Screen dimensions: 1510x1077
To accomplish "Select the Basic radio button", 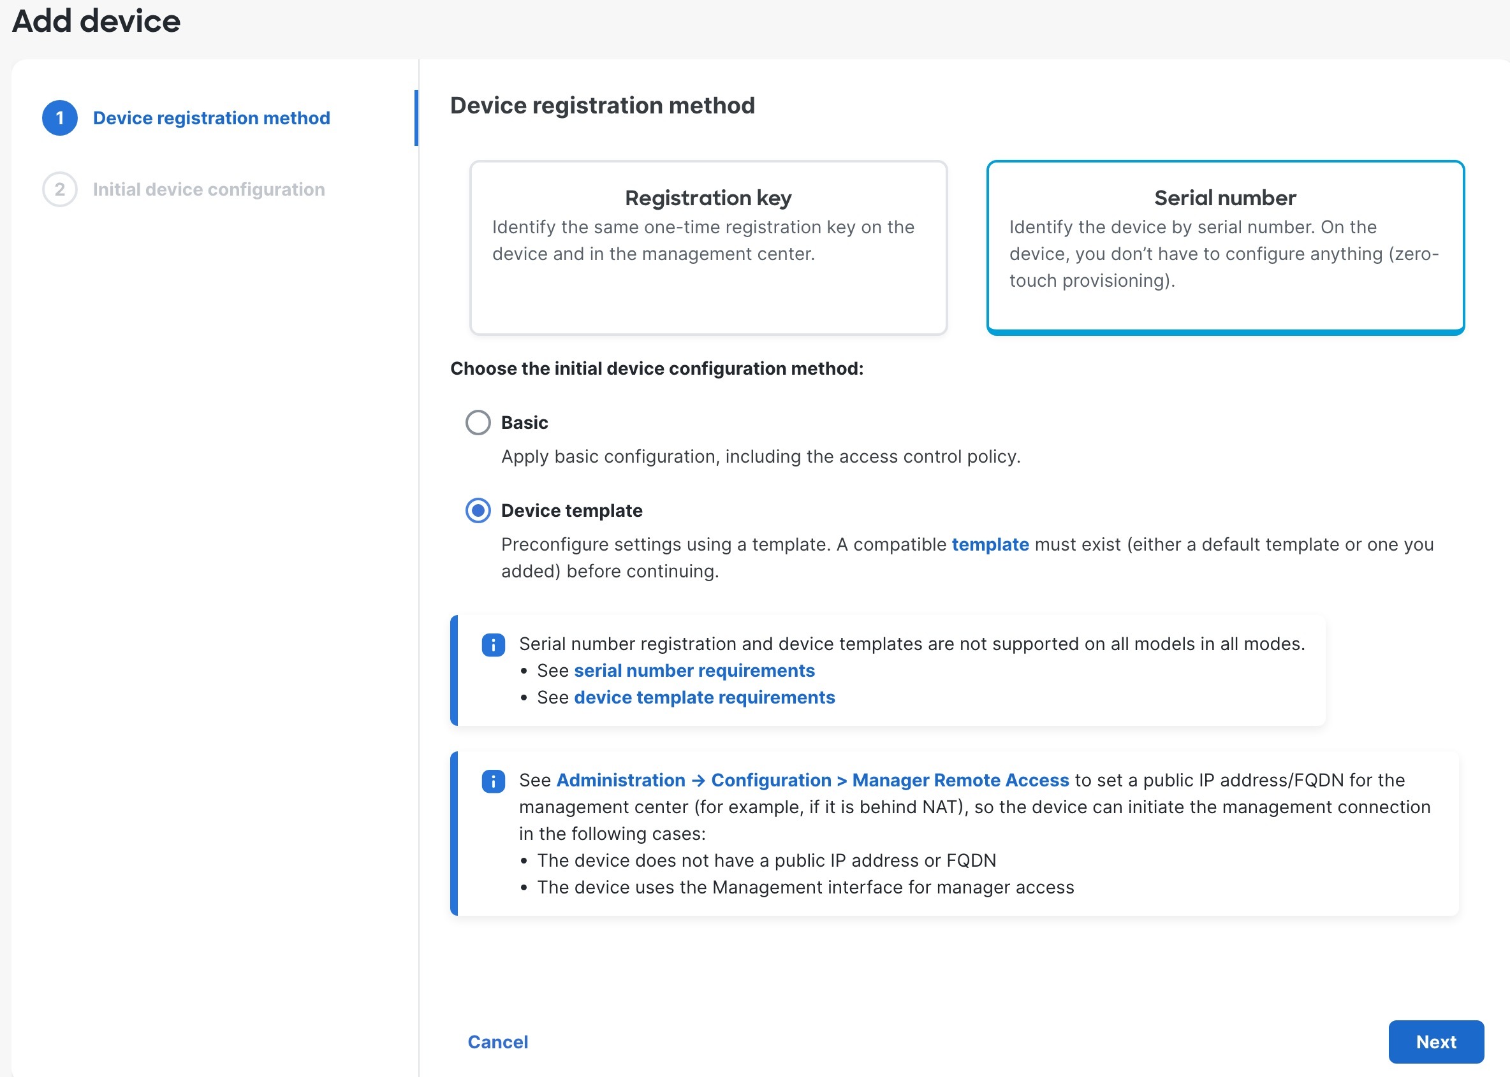I will 477,423.
